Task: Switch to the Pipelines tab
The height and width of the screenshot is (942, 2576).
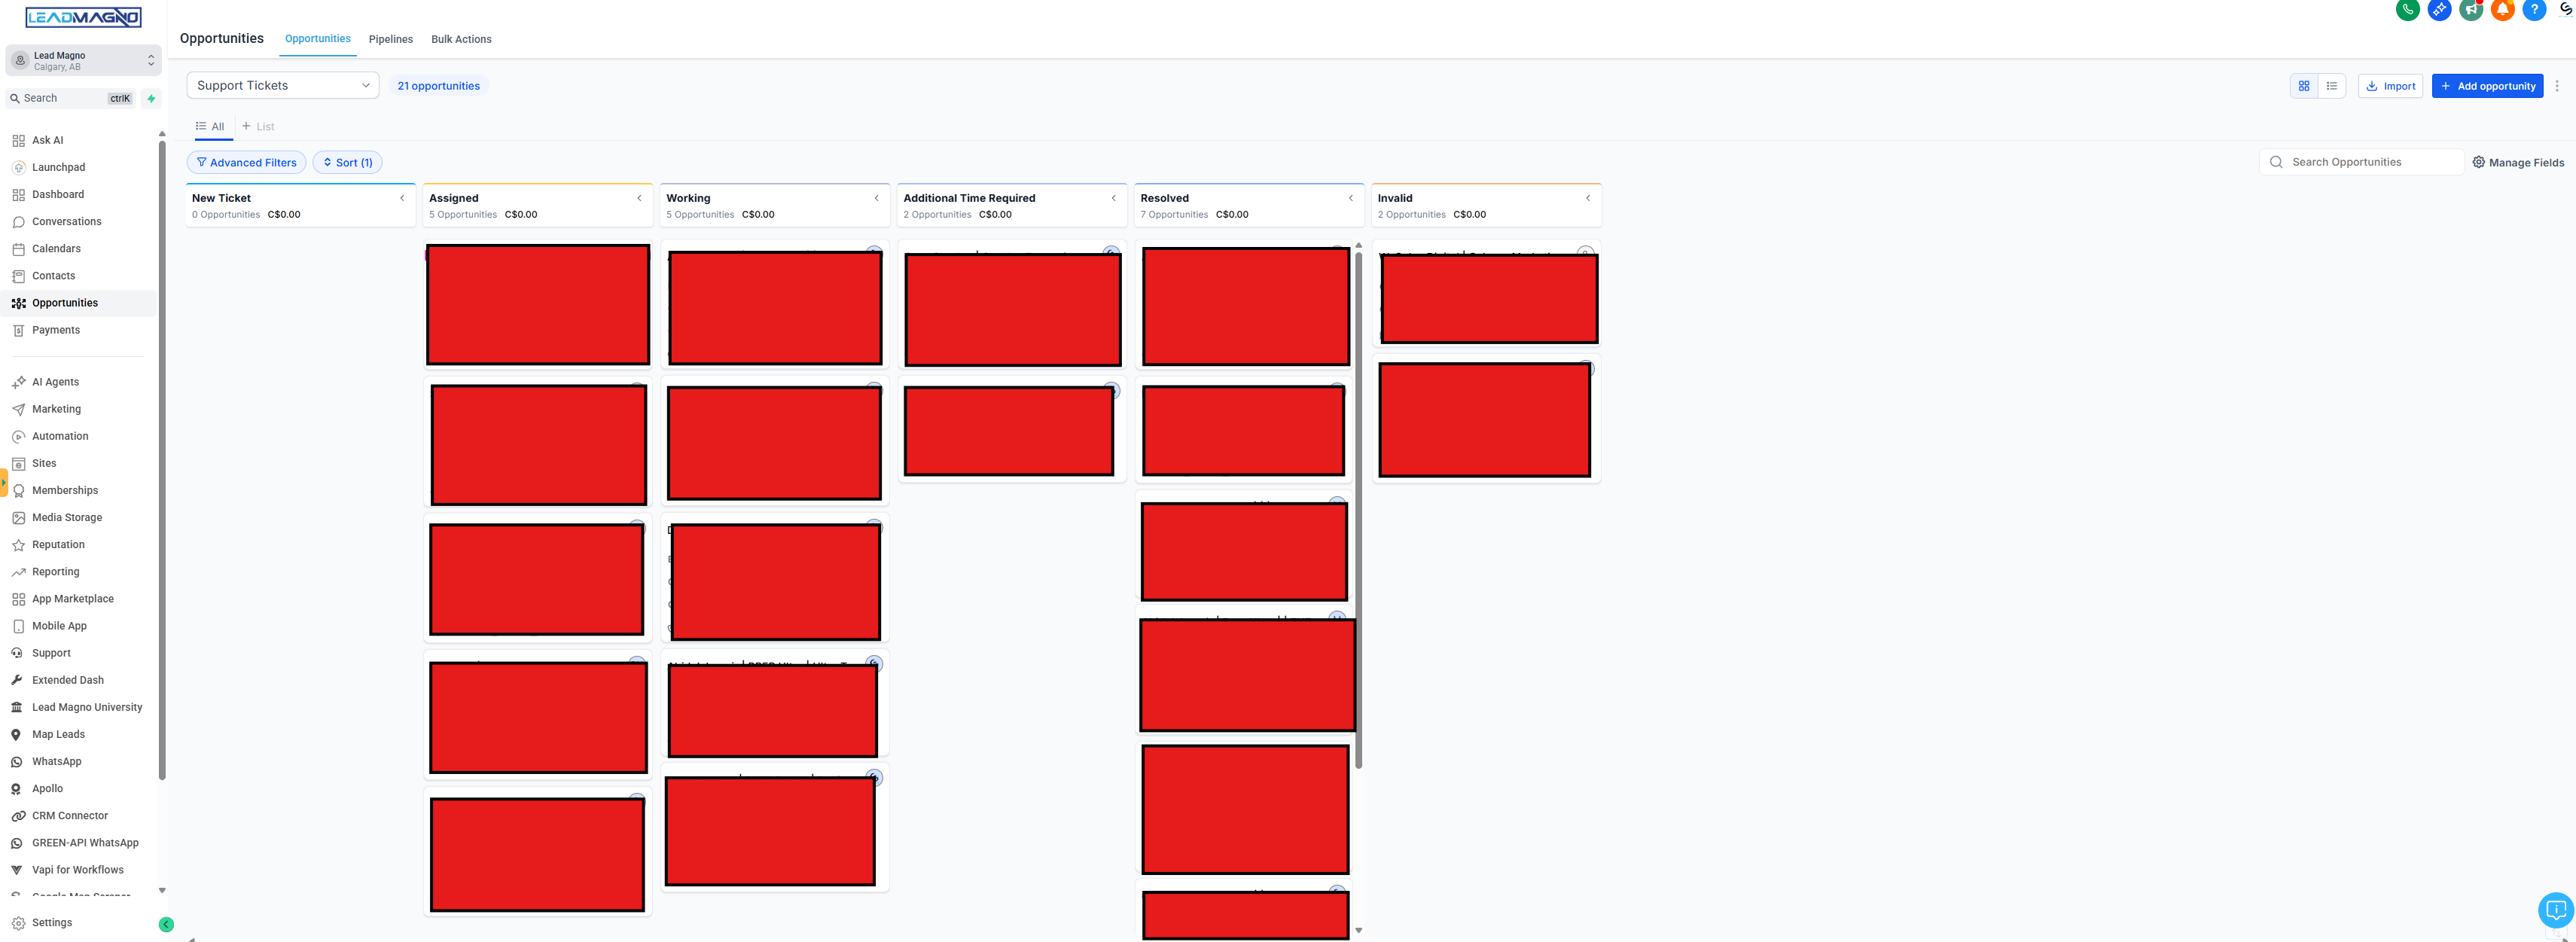Action: [x=390, y=39]
